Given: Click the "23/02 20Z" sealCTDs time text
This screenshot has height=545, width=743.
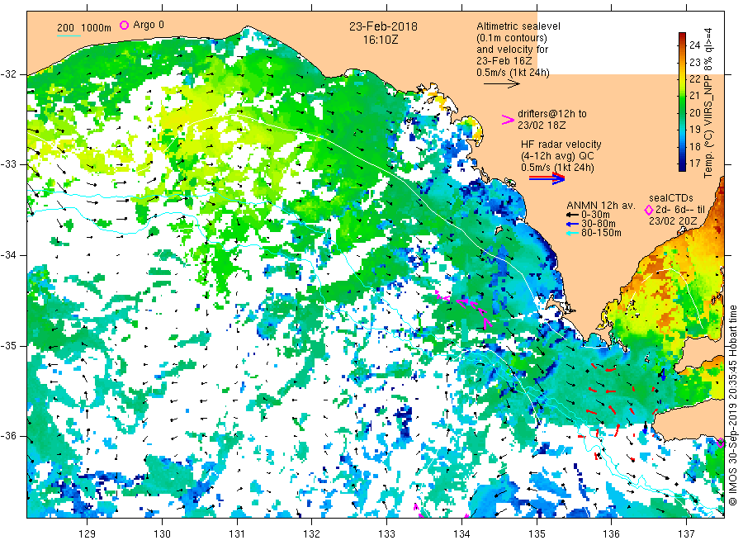Looking at the screenshot, I should [x=673, y=221].
